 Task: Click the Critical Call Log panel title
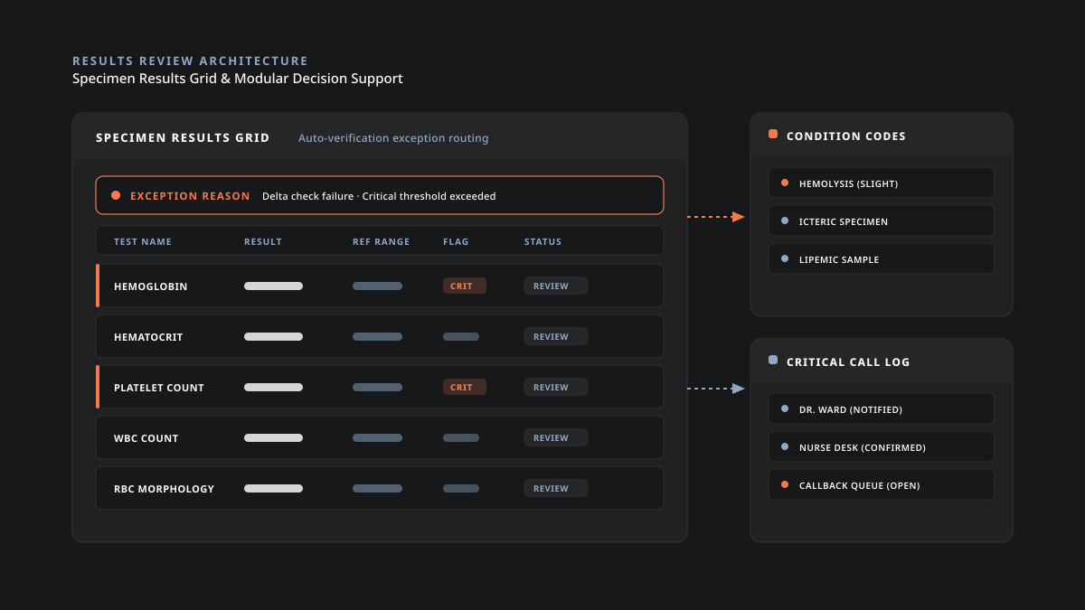848,362
